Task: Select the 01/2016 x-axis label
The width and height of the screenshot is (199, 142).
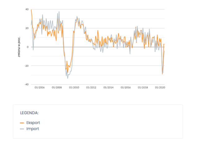Action: point(126,88)
